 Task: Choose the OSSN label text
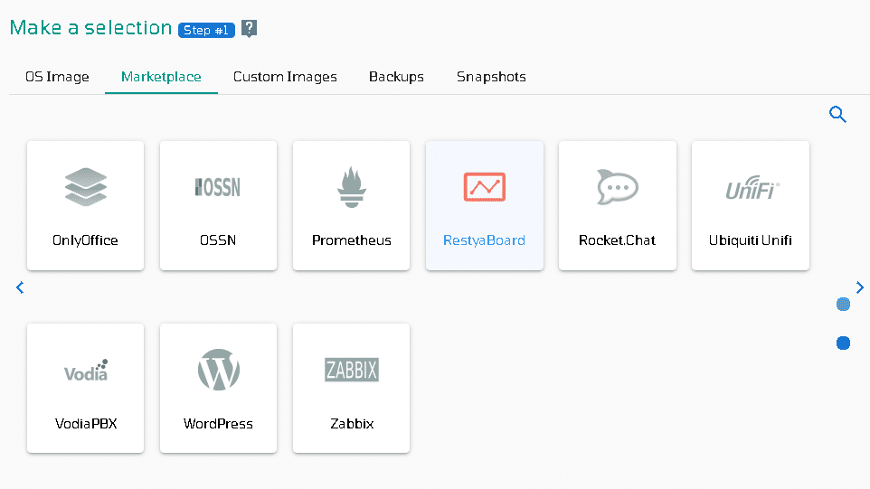click(217, 240)
